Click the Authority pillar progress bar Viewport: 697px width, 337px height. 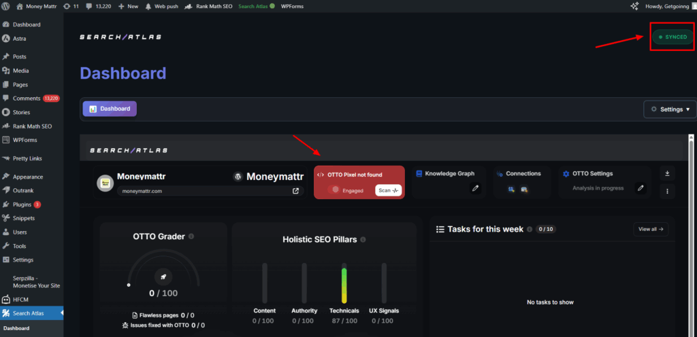click(304, 283)
